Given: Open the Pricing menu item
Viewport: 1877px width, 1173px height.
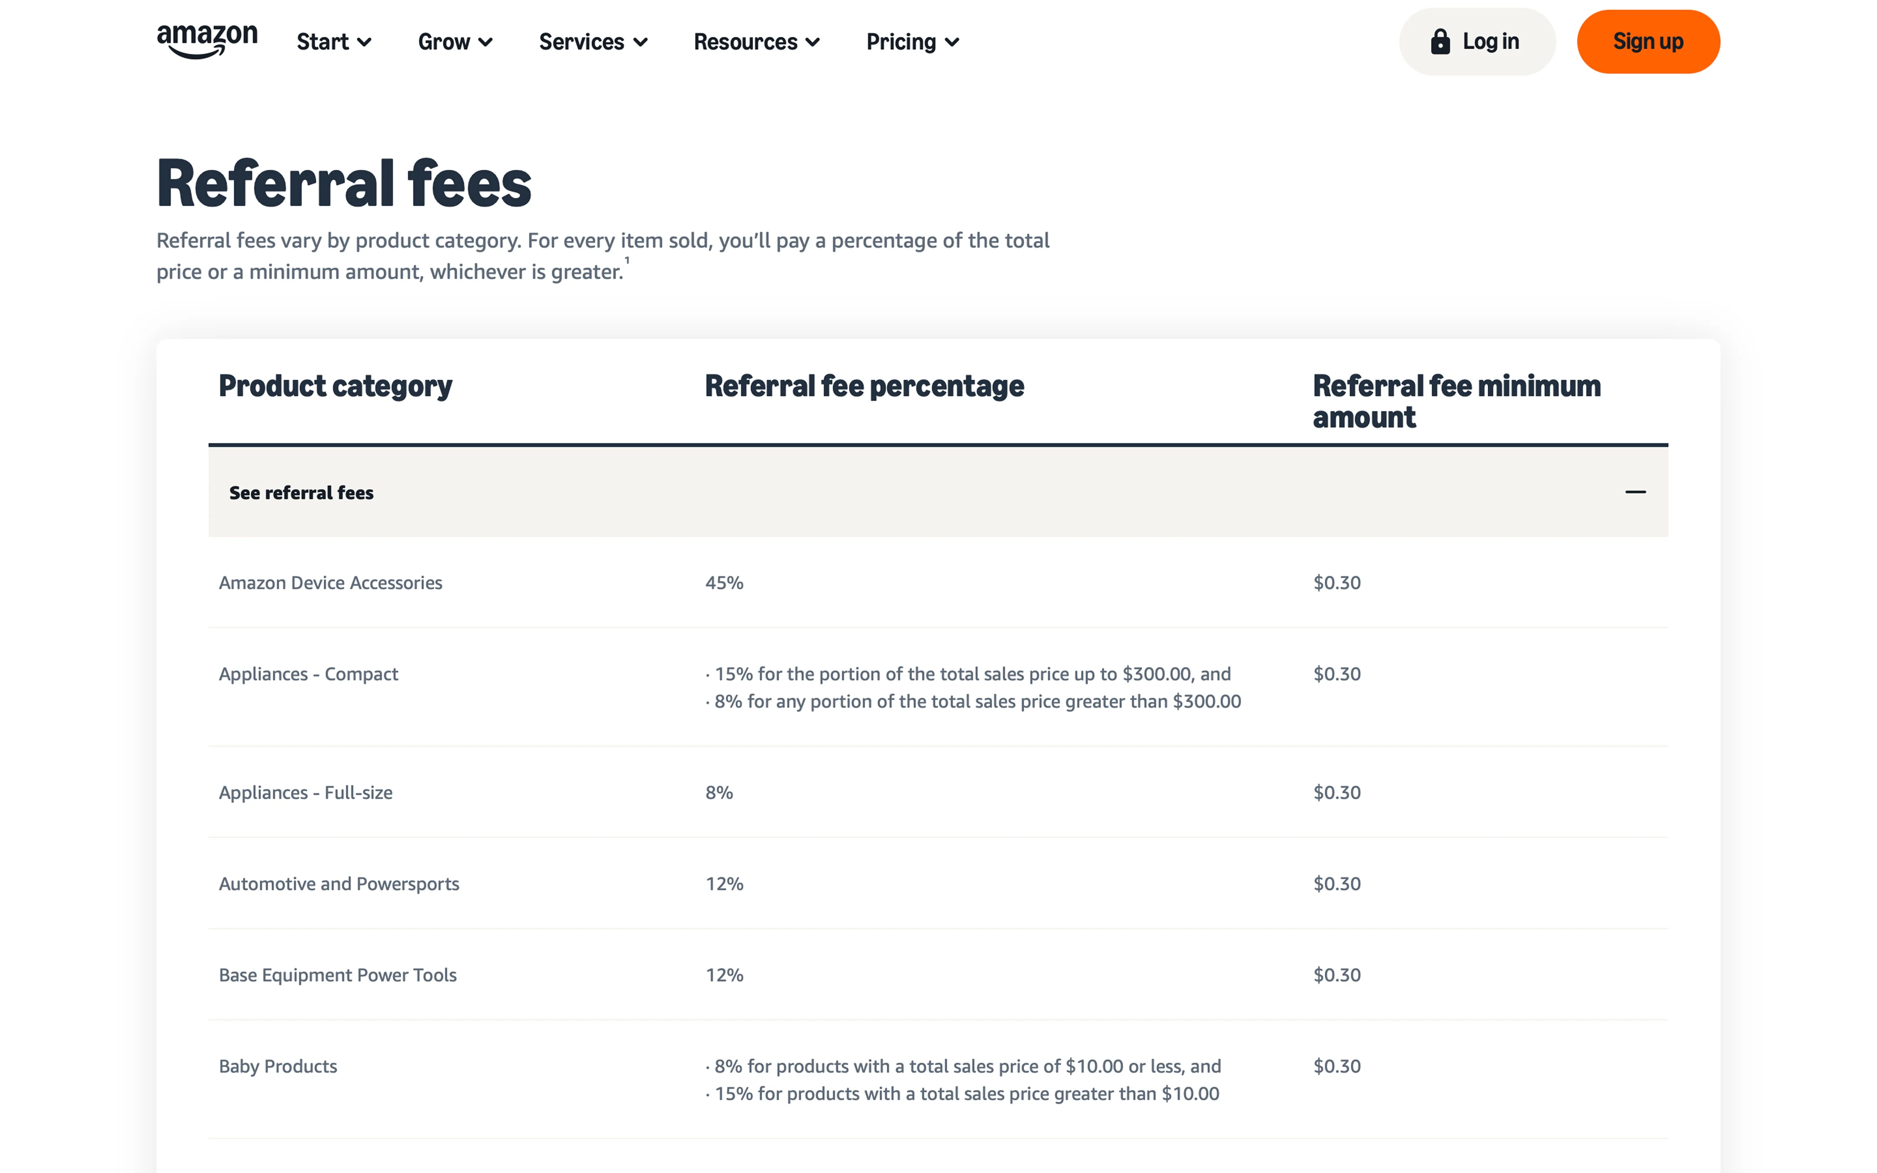Looking at the screenshot, I should point(913,42).
